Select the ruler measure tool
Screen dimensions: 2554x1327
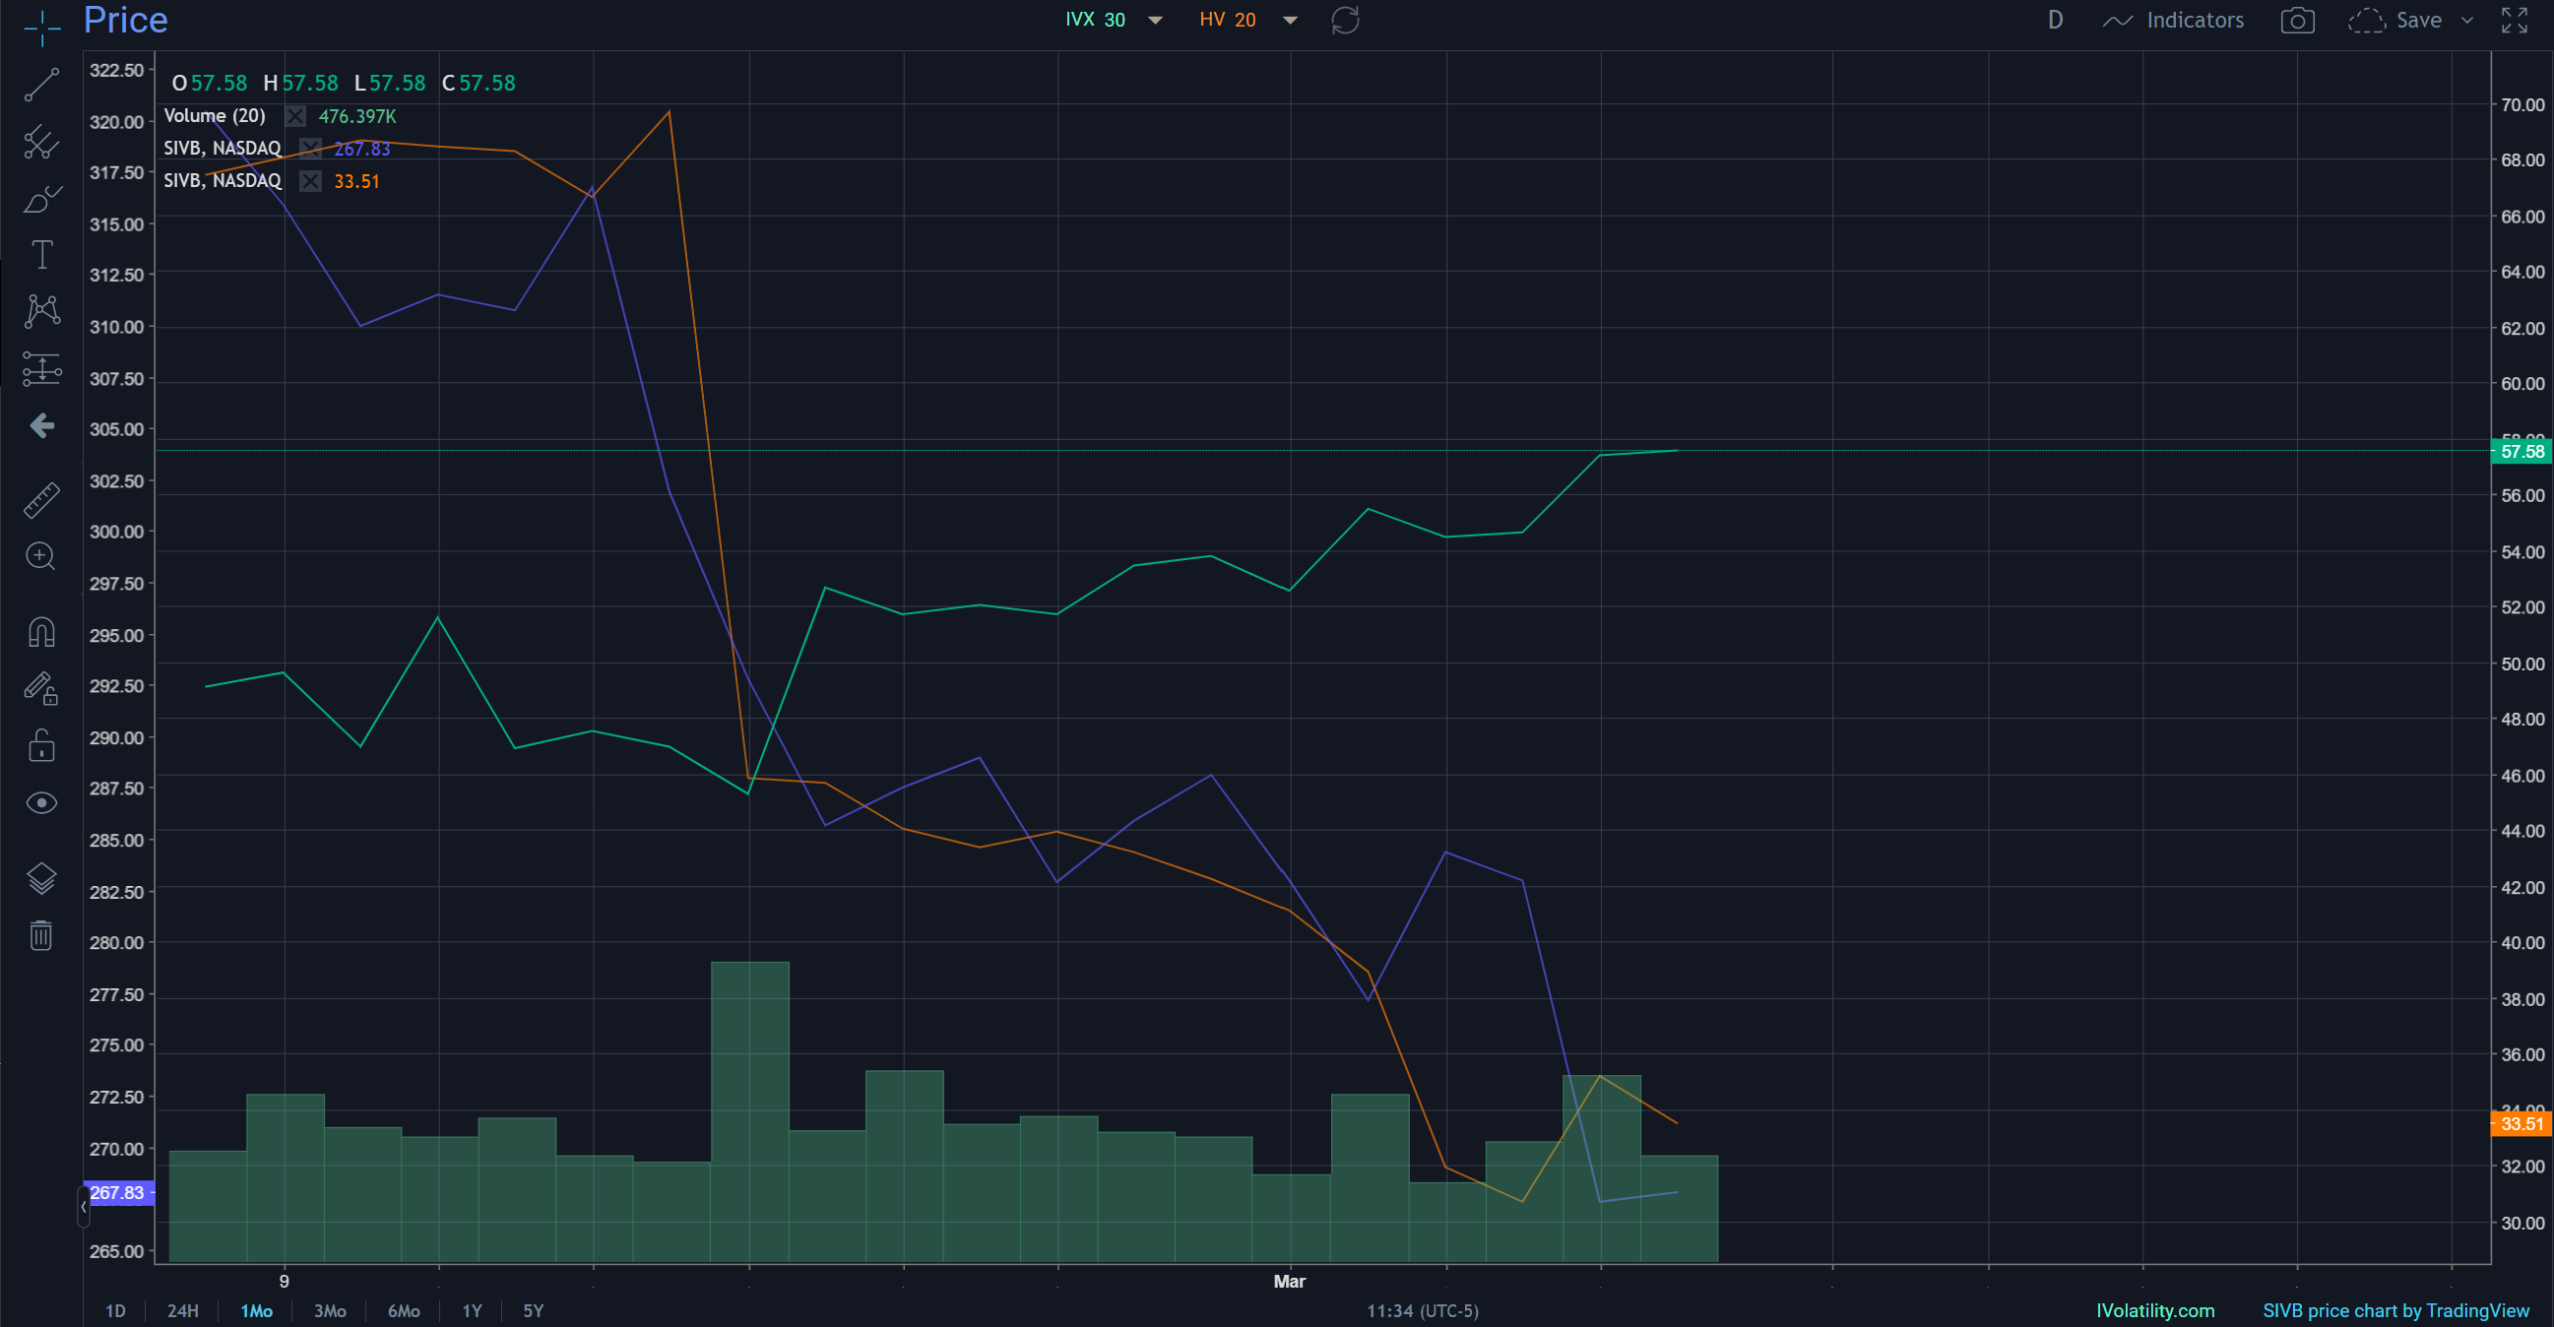coord(41,500)
